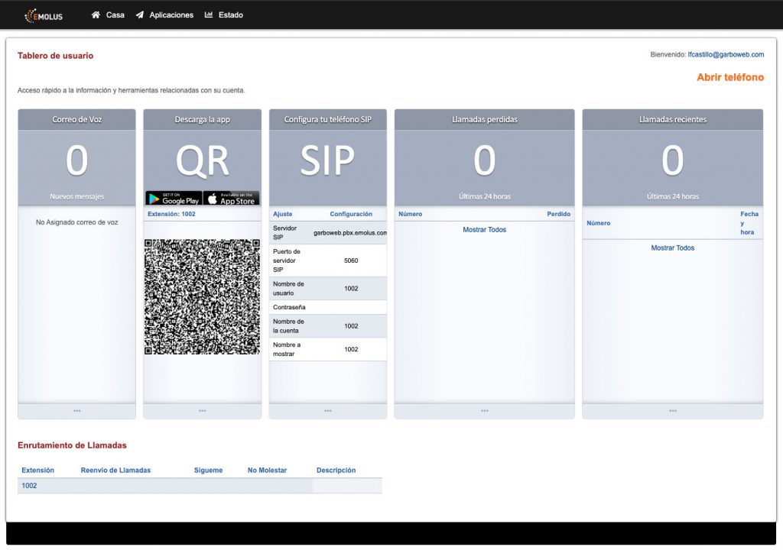Click the Sígueme column header
The image size is (783, 550).
point(208,470)
